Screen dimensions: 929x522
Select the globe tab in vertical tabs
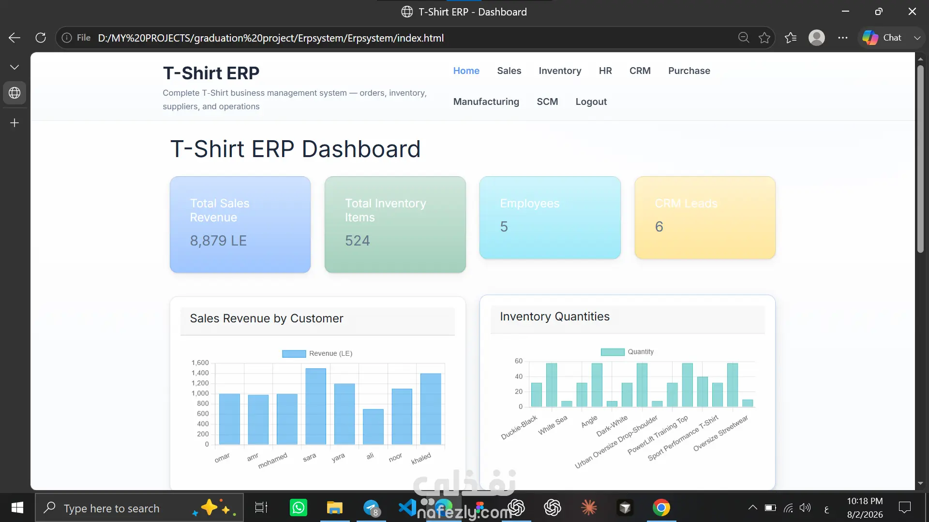(x=15, y=93)
